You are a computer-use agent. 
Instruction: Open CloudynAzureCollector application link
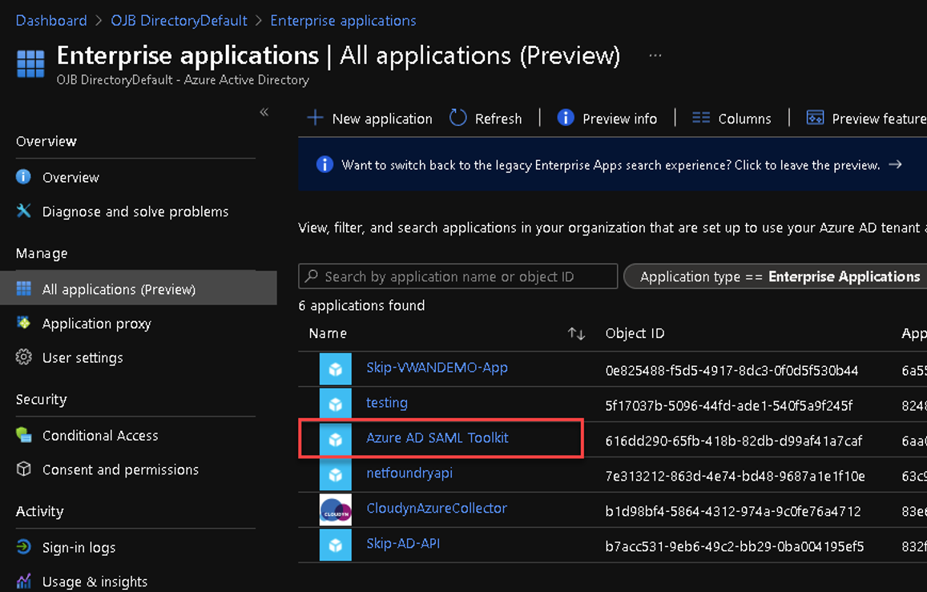[437, 508]
